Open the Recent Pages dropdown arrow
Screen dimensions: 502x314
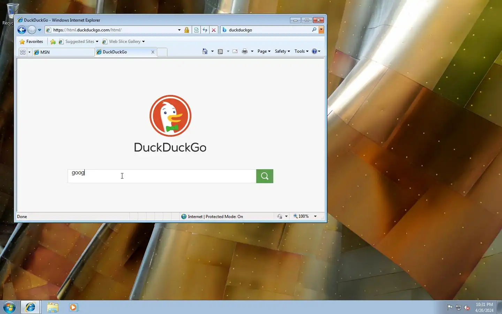click(39, 30)
